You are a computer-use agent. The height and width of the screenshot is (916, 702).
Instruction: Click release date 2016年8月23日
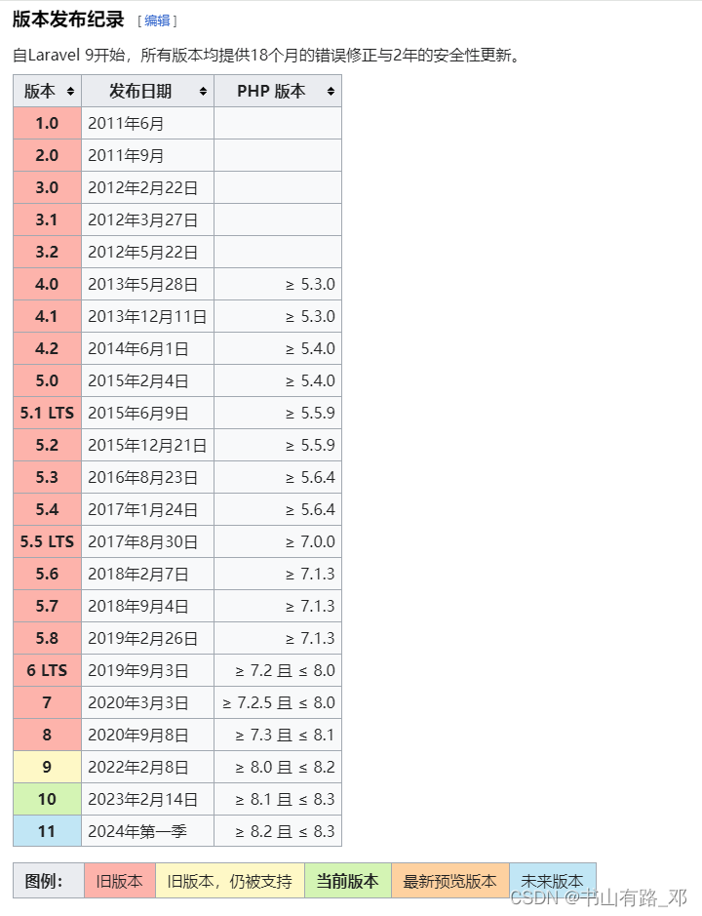(x=142, y=477)
